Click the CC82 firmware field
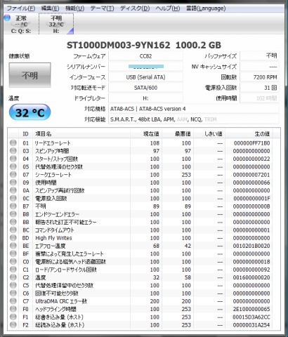 [145, 56]
